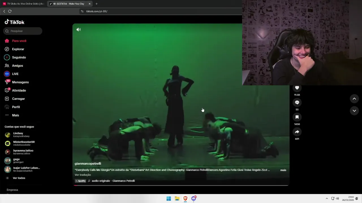Expand followed accounts with Ver todos
Viewport: 362px width, 203px height.
coord(19,178)
